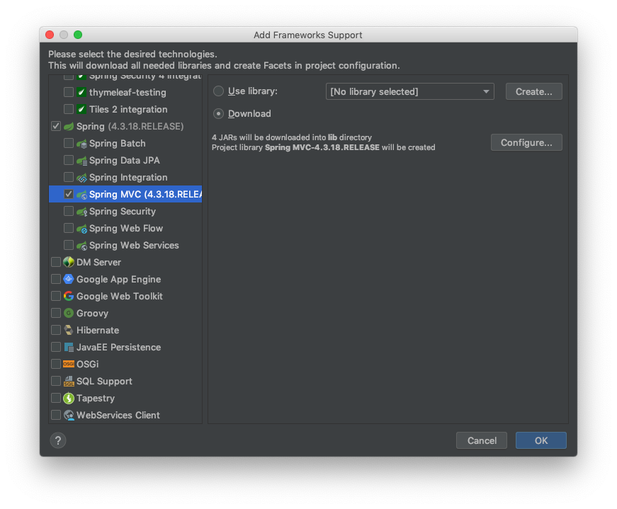Check the Google App Engine checkbox
Viewport: 617px width, 509px height.
(x=56, y=280)
